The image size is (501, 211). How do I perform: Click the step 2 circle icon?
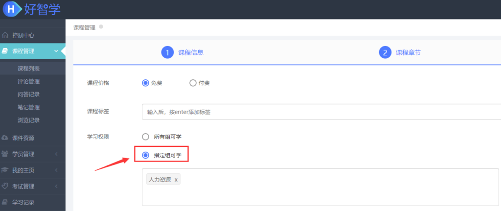pos(385,53)
